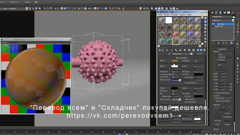This screenshot has height=135, width=240.
Task: Open the Motion tab in command panel
Action: 225,13
